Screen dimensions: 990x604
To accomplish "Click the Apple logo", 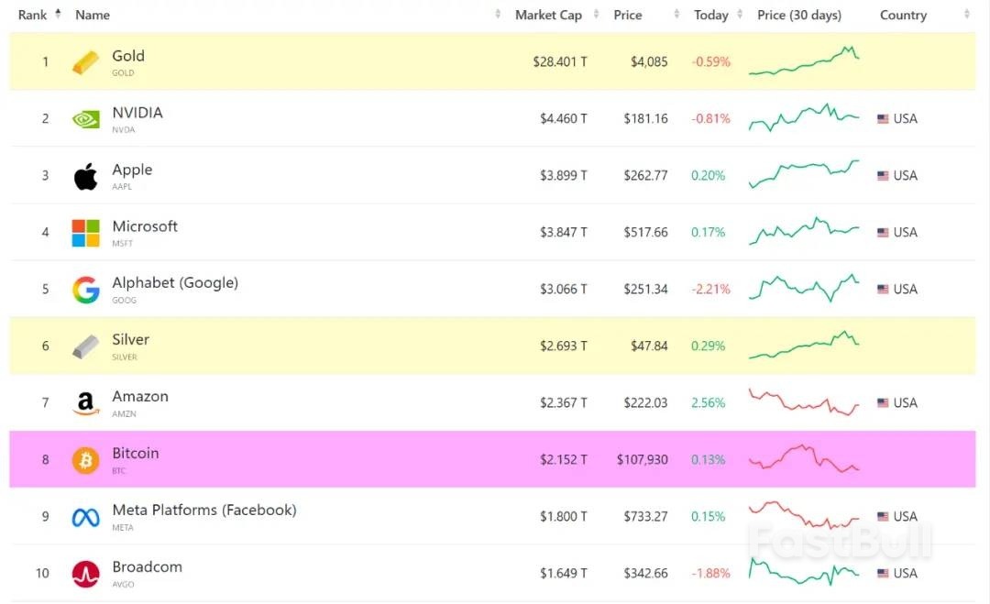I will (x=84, y=175).
